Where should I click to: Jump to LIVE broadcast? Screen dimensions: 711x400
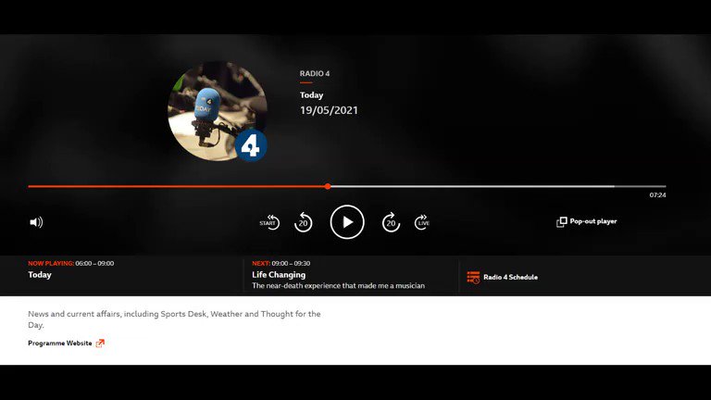(x=422, y=222)
